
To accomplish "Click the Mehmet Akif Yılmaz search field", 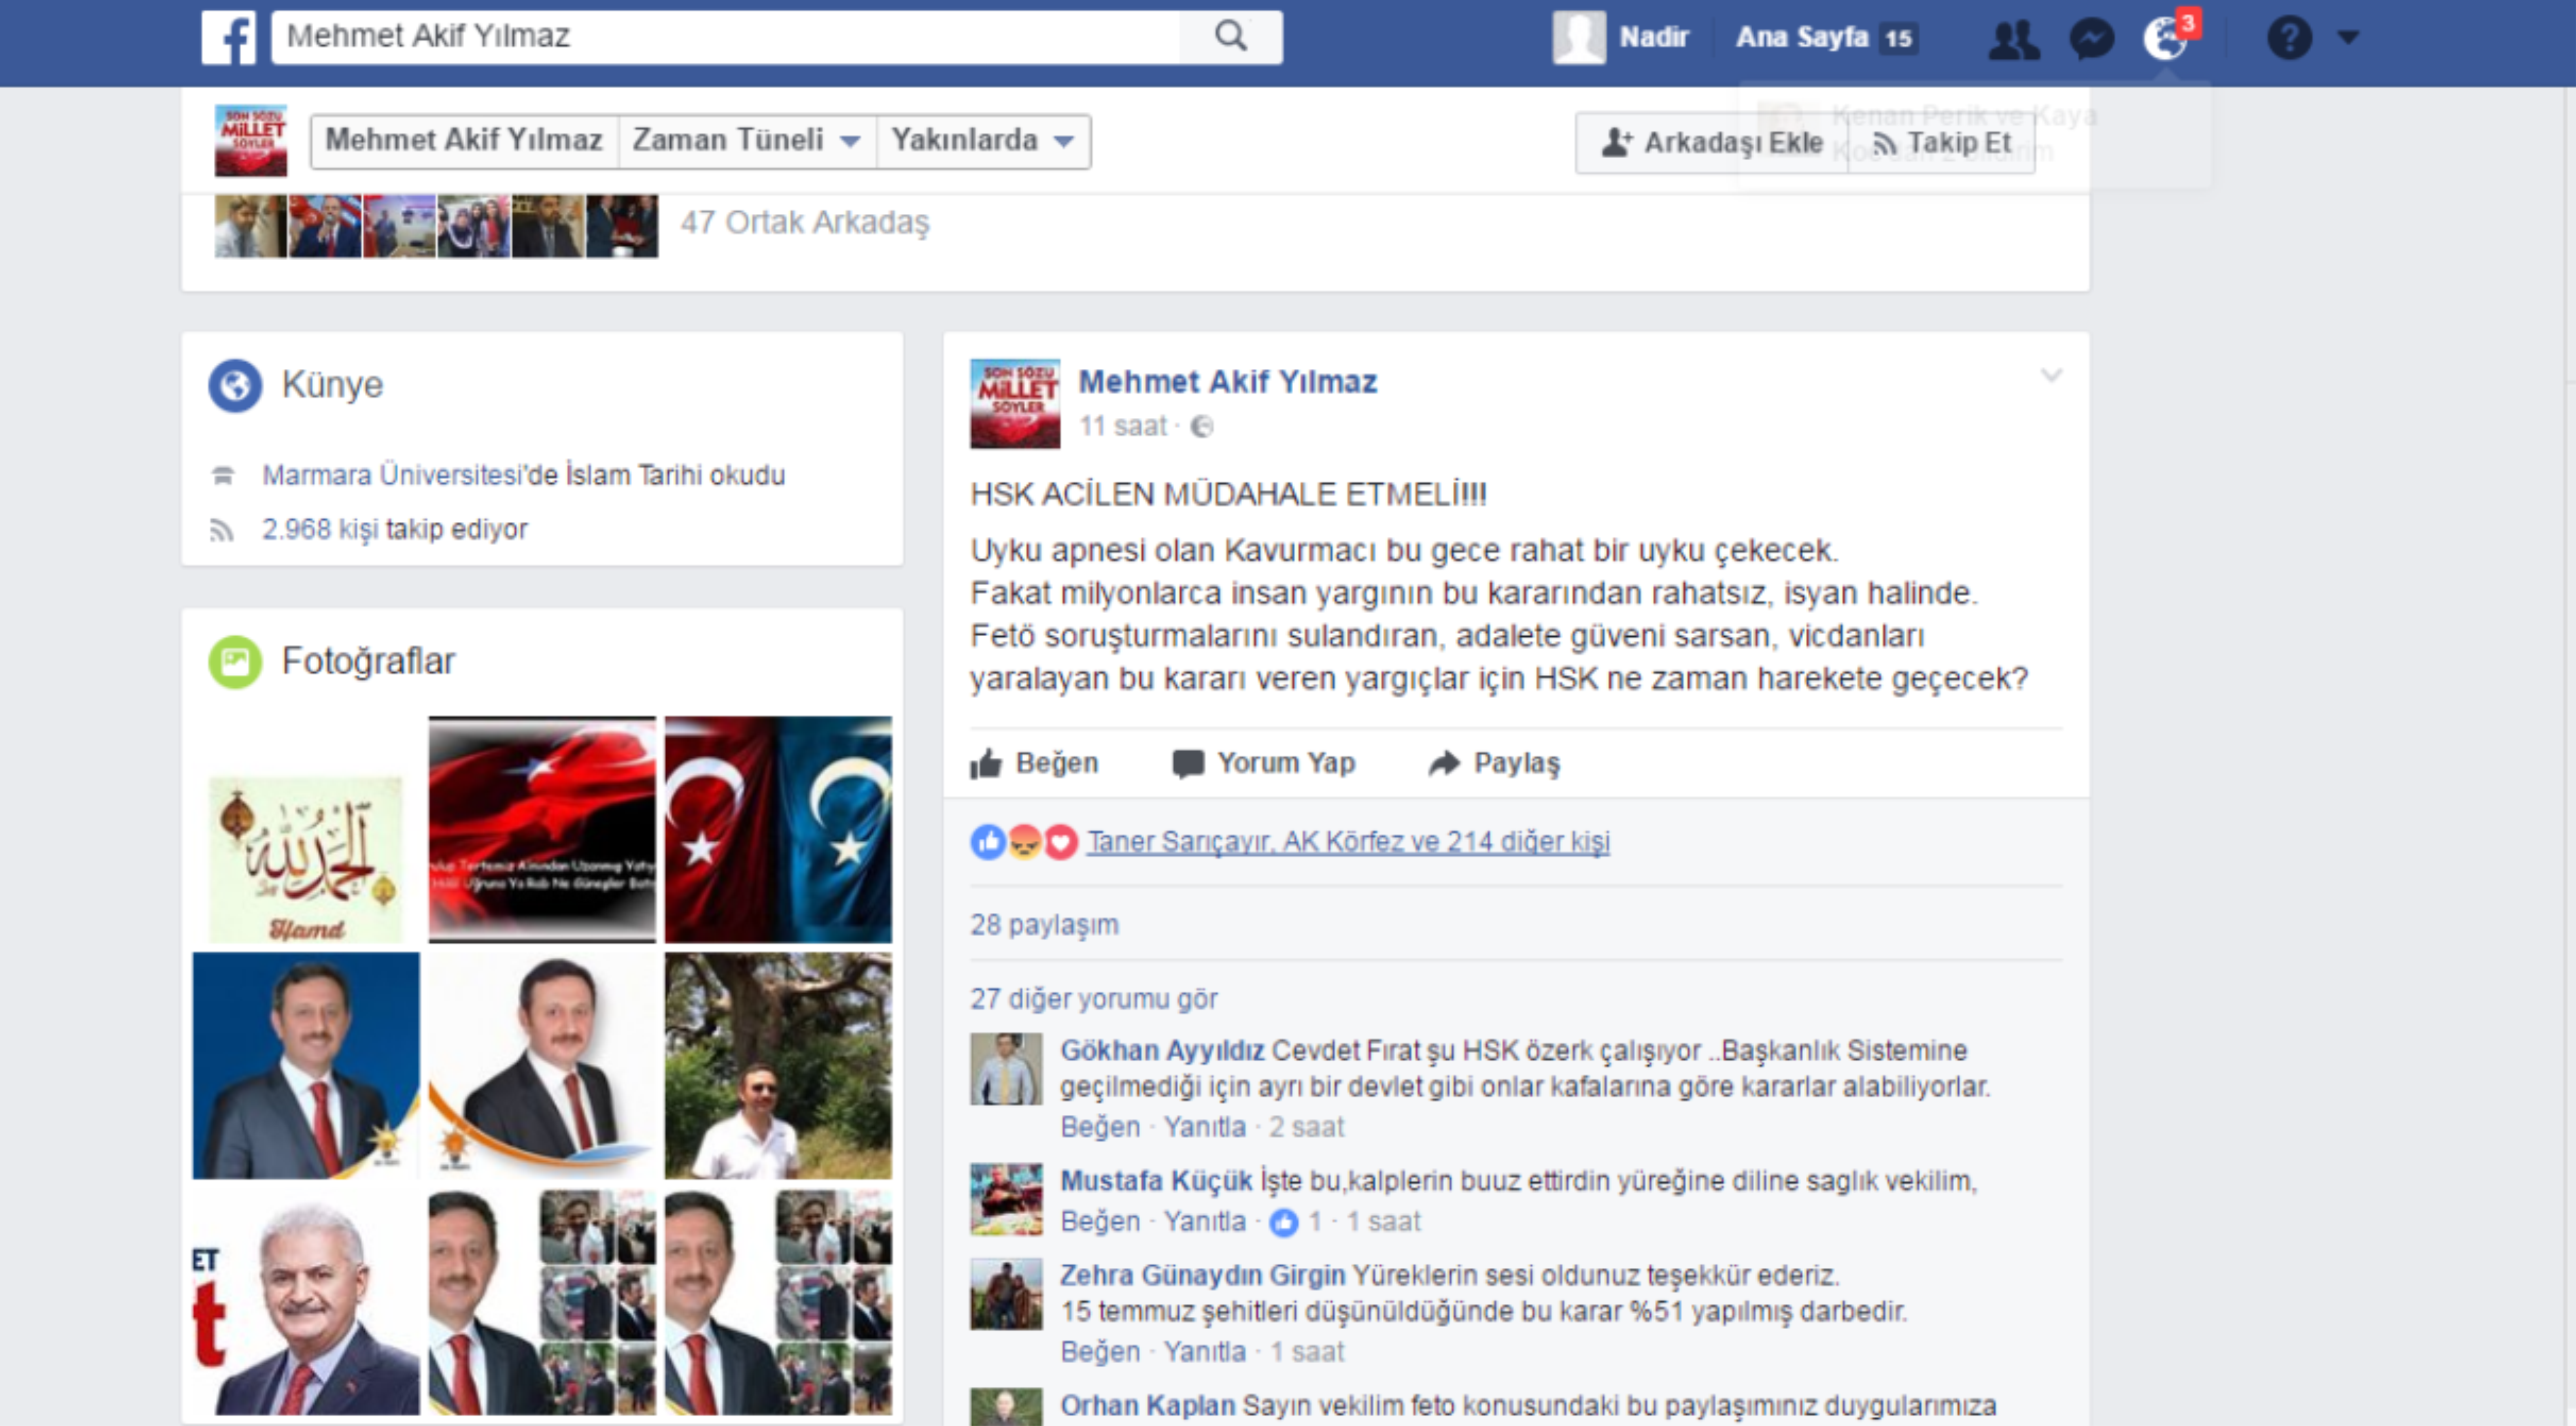I will [726, 37].
